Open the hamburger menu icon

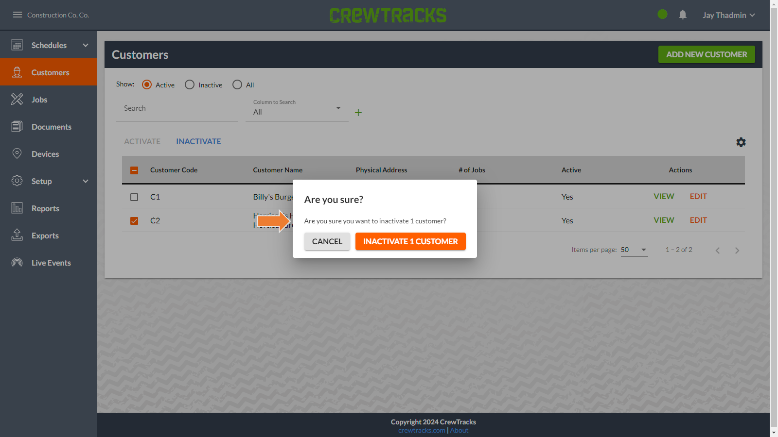(18, 15)
